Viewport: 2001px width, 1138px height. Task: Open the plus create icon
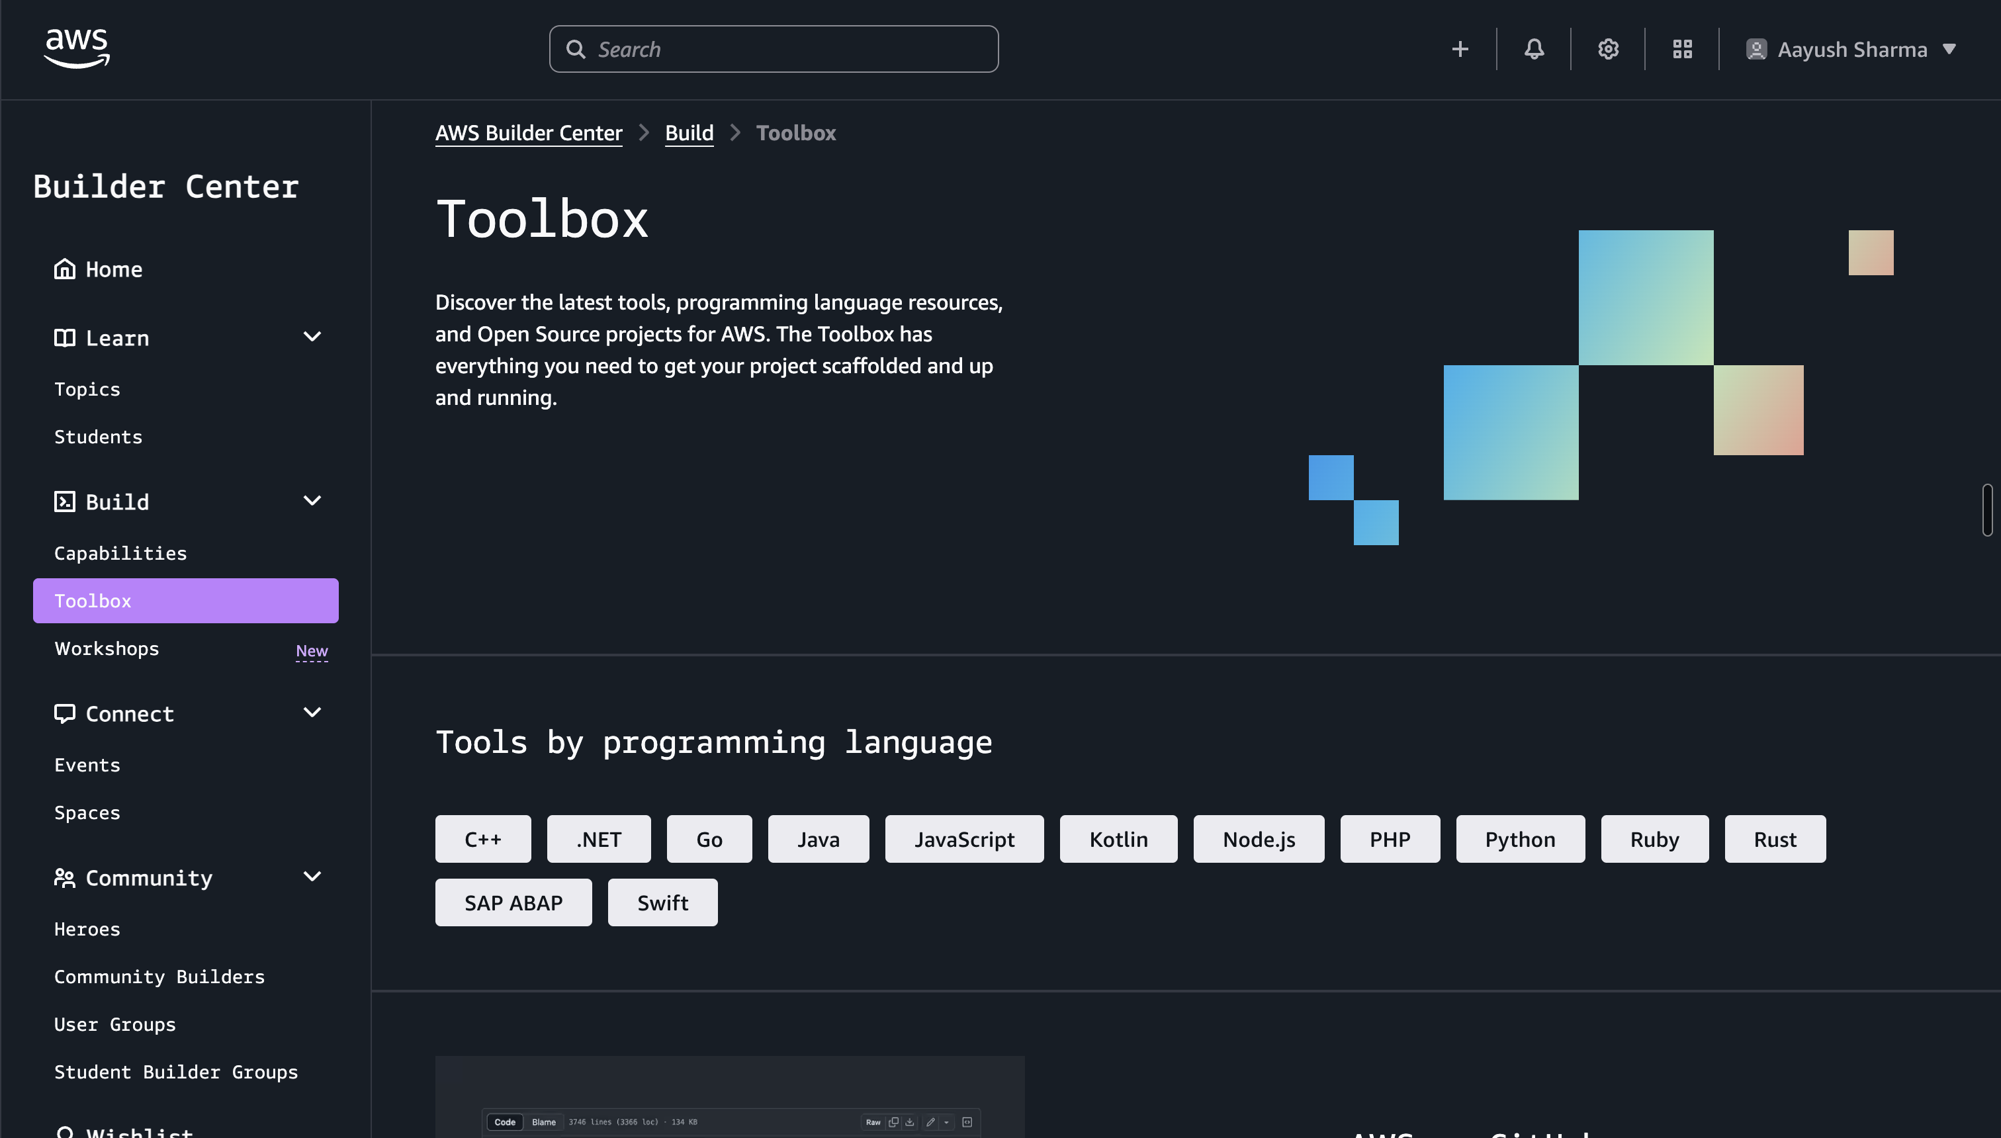(1459, 49)
